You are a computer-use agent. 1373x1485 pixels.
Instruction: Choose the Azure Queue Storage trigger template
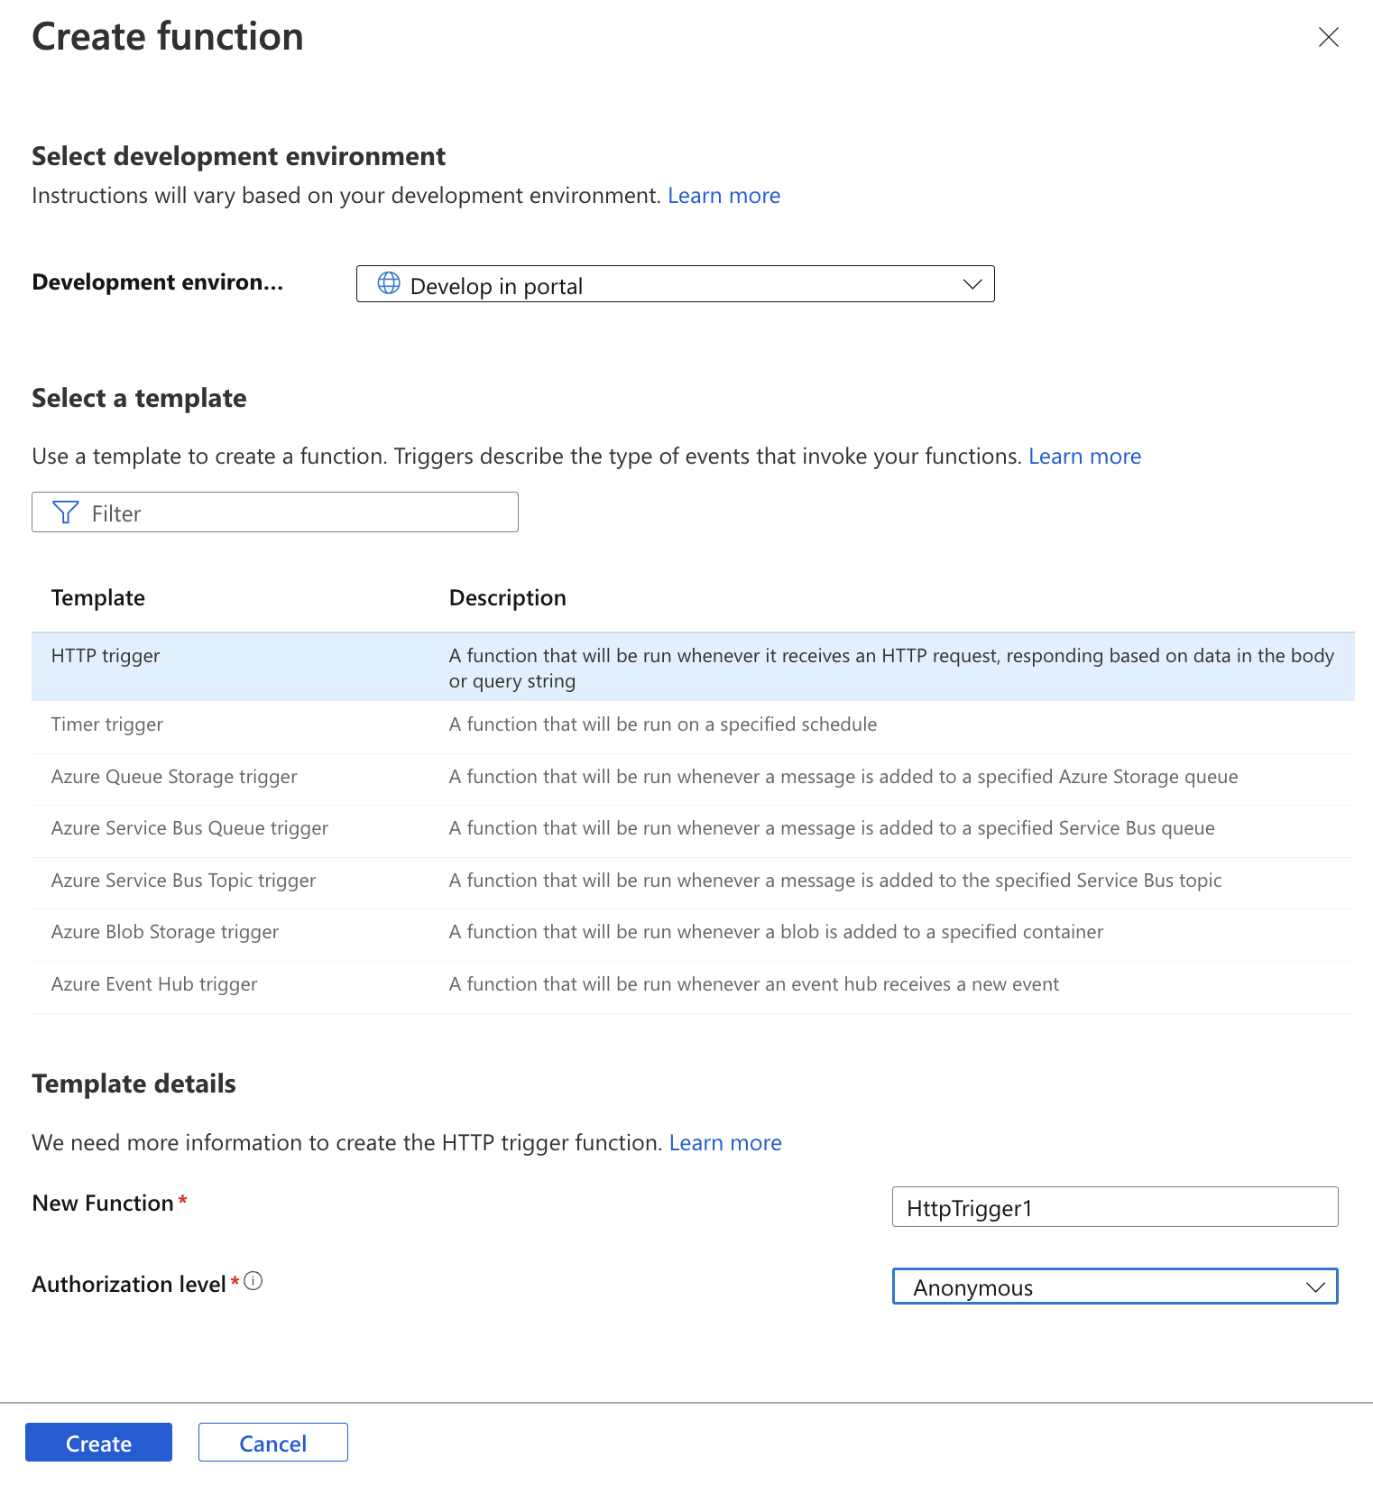pyautogui.click(x=693, y=778)
